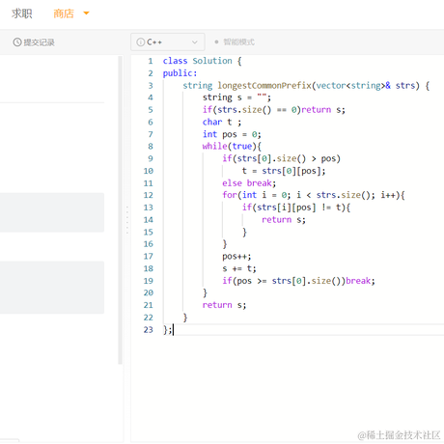
Task: Select line number 23 in the gutter
Action: [x=149, y=329]
